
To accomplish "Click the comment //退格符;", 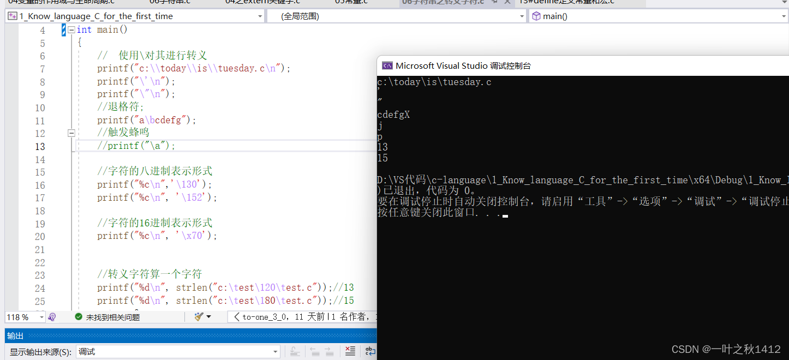I will coord(121,107).
